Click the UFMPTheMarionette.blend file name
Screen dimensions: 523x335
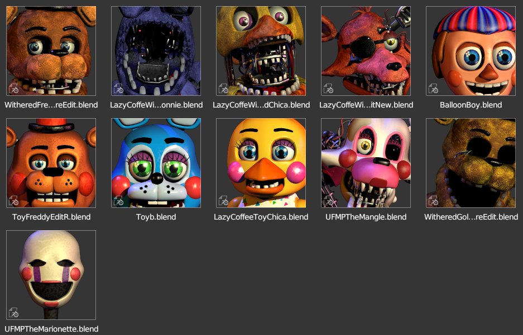tap(51, 329)
